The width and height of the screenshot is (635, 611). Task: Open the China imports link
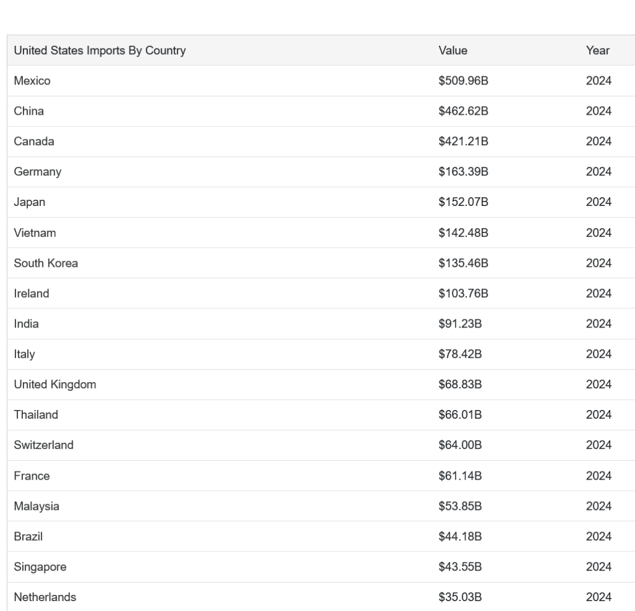click(29, 111)
